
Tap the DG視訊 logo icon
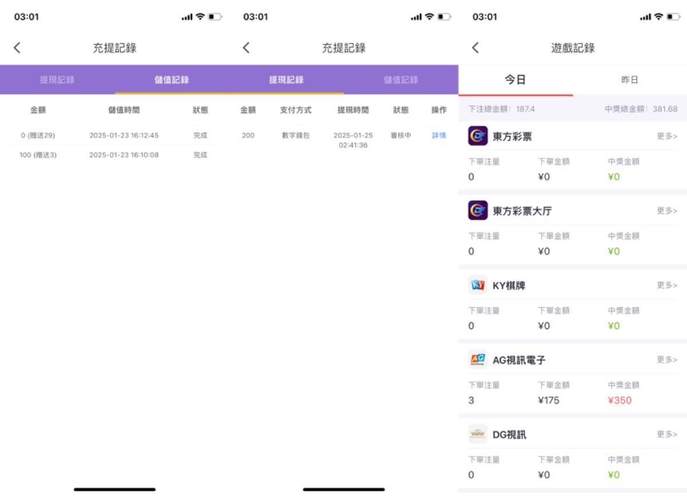[x=478, y=434]
